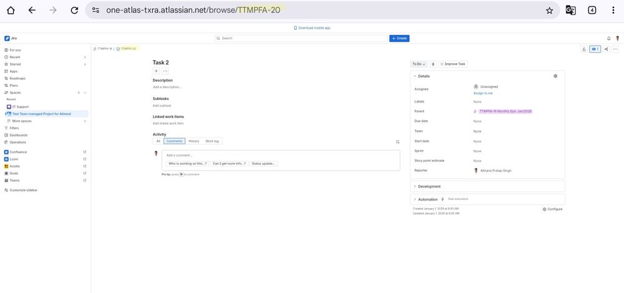Click the Jira logo icon

7,38
